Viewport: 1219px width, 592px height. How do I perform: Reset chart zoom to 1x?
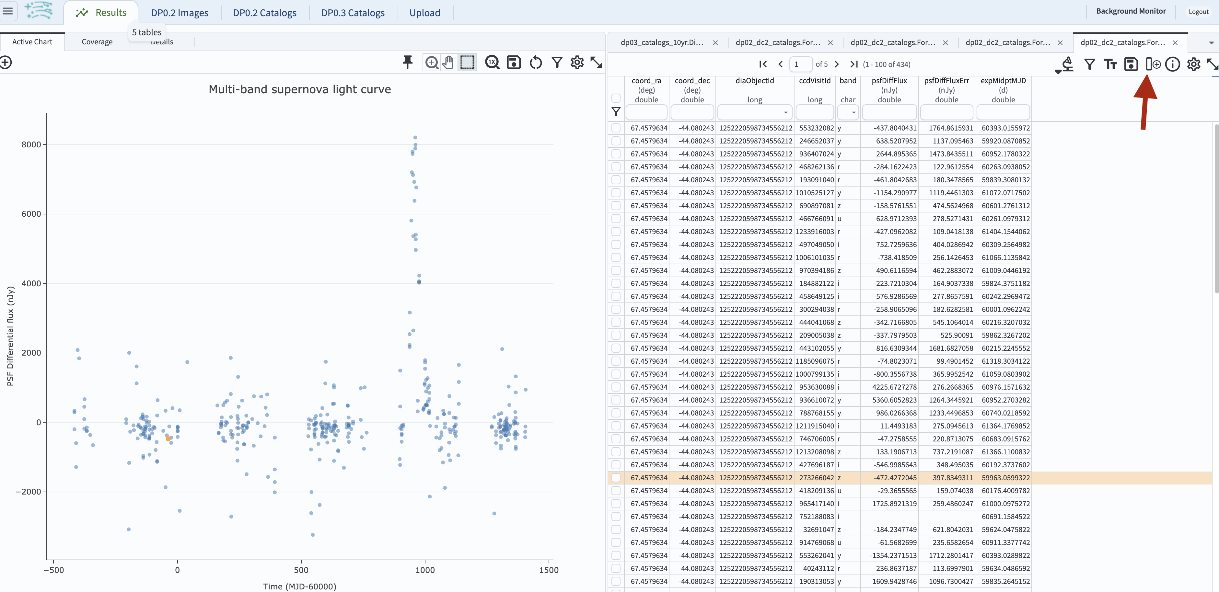coord(492,62)
